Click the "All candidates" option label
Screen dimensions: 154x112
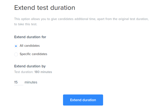pos(30,46)
